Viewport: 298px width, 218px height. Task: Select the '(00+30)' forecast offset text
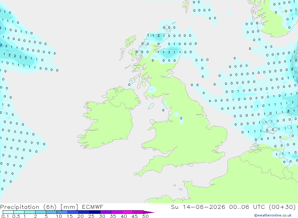(283, 207)
